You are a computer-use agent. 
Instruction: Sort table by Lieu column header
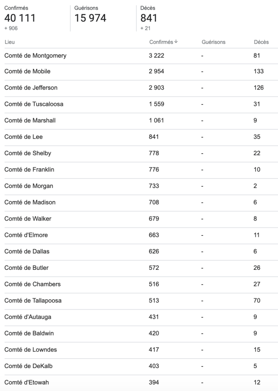(x=10, y=42)
